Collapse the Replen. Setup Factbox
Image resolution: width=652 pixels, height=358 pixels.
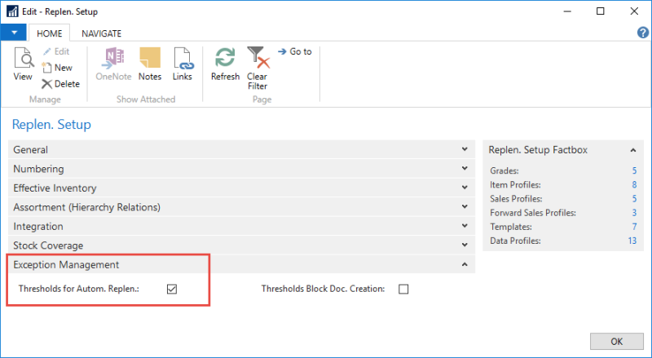(632, 150)
